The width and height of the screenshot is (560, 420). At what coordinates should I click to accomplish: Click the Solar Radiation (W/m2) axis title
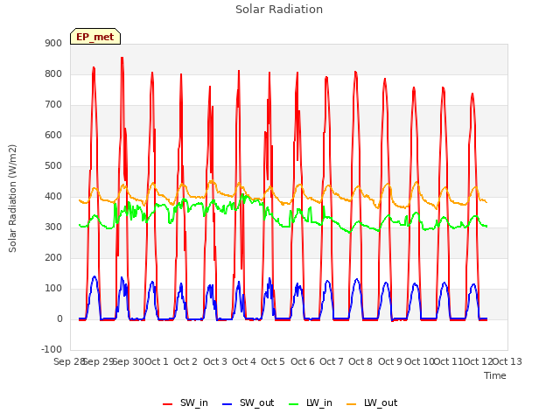coord(12,199)
